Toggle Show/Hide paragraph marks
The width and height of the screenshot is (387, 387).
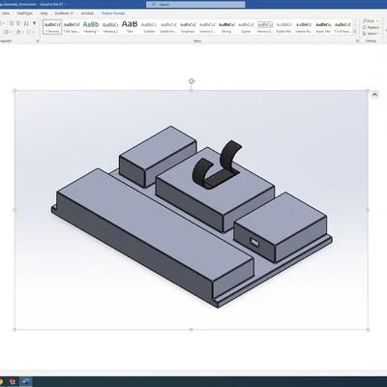(x=34, y=23)
